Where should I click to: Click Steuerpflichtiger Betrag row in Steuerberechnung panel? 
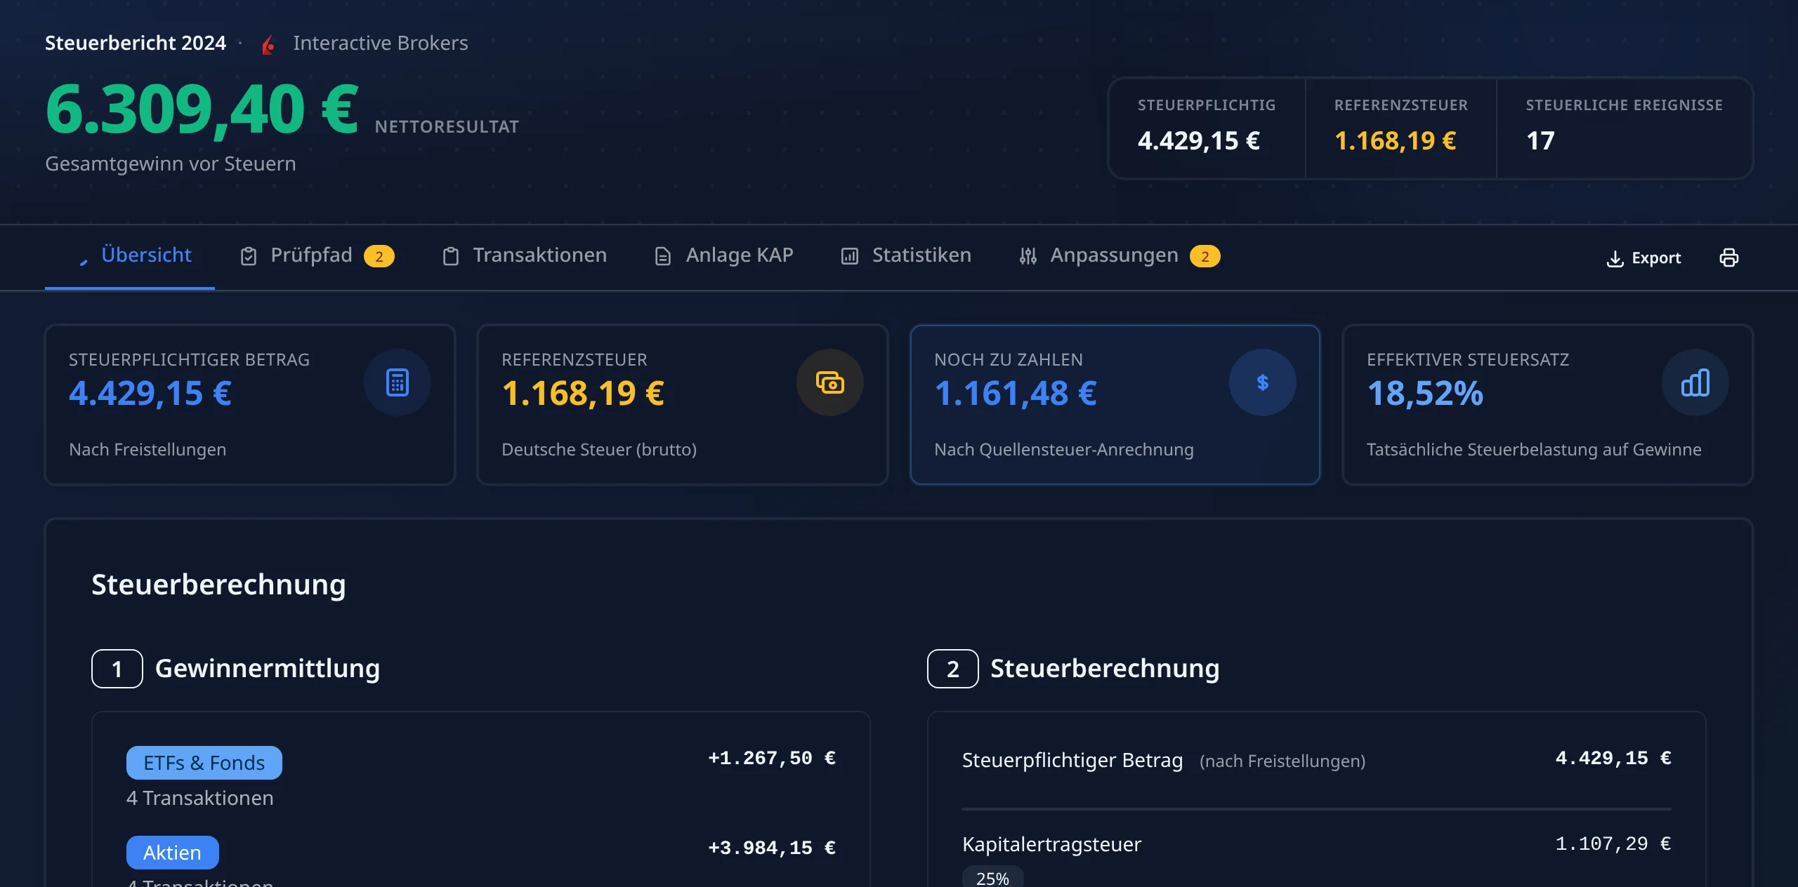(1317, 760)
